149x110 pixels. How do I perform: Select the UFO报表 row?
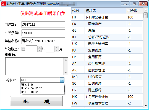pyautogui.click(x=107, y=77)
